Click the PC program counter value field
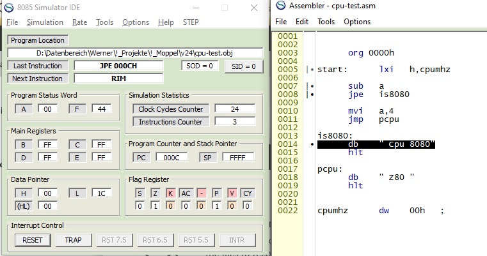487x256 pixels. pyautogui.click(x=173, y=157)
